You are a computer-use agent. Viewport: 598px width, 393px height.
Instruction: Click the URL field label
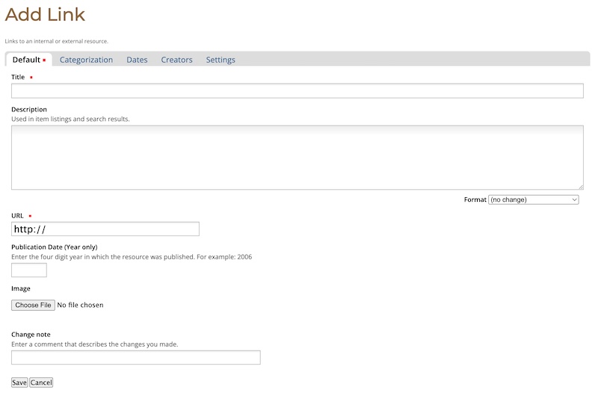(18, 216)
